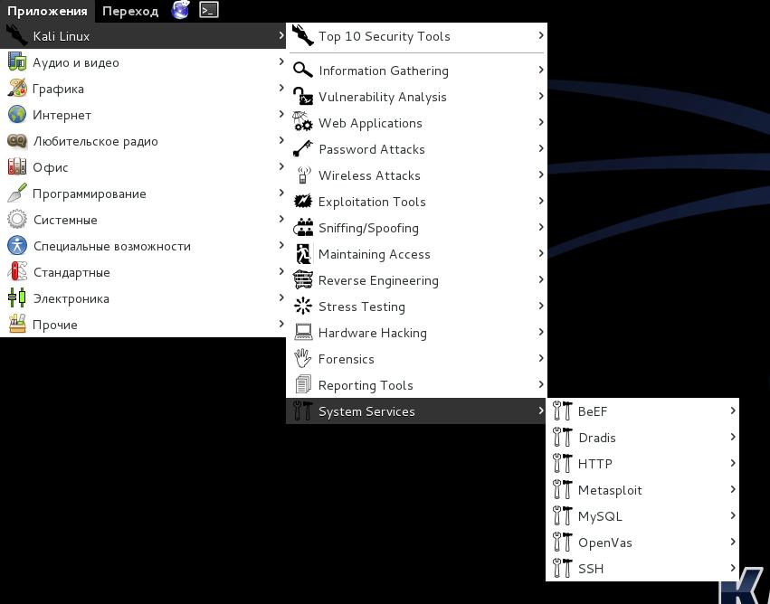
Task: Click the Офис label
Action: coord(50,167)
